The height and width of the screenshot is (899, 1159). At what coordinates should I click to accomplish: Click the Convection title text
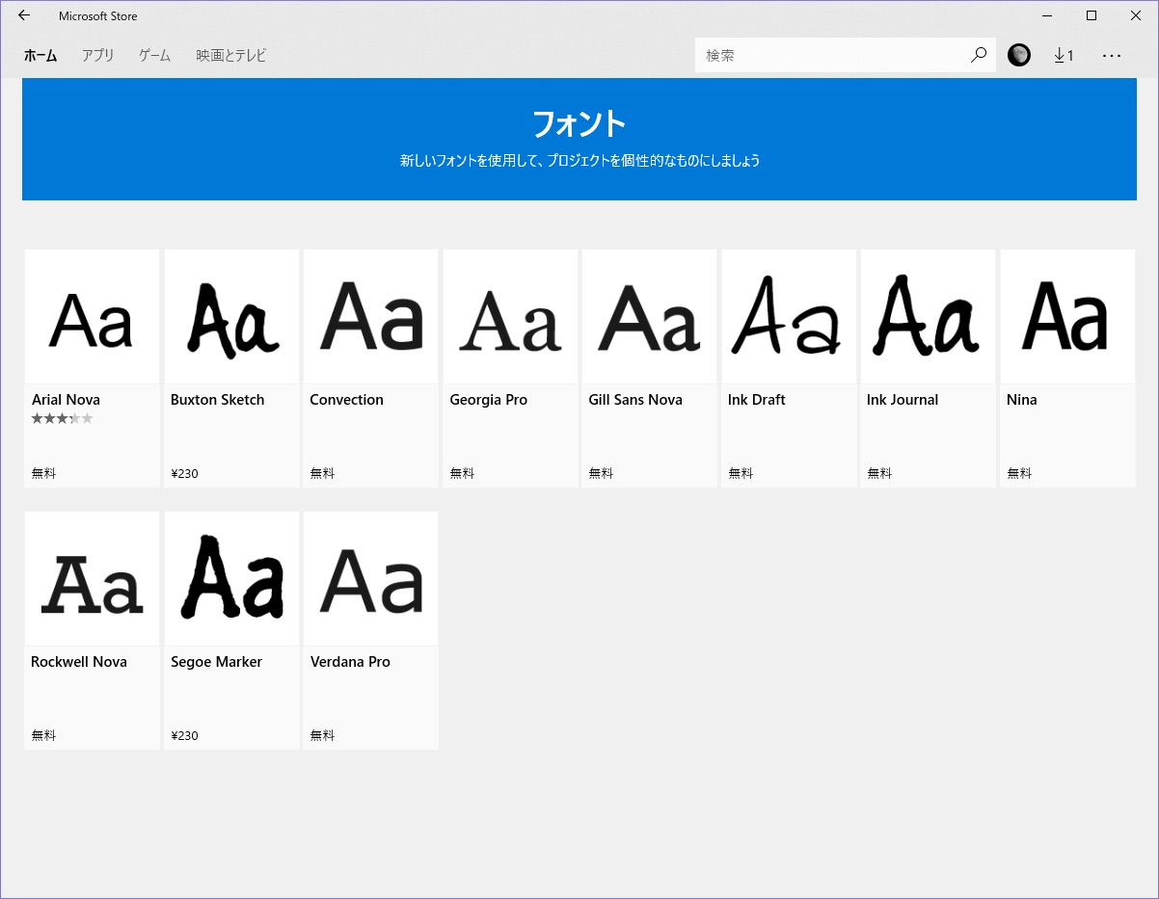point(346,400)
